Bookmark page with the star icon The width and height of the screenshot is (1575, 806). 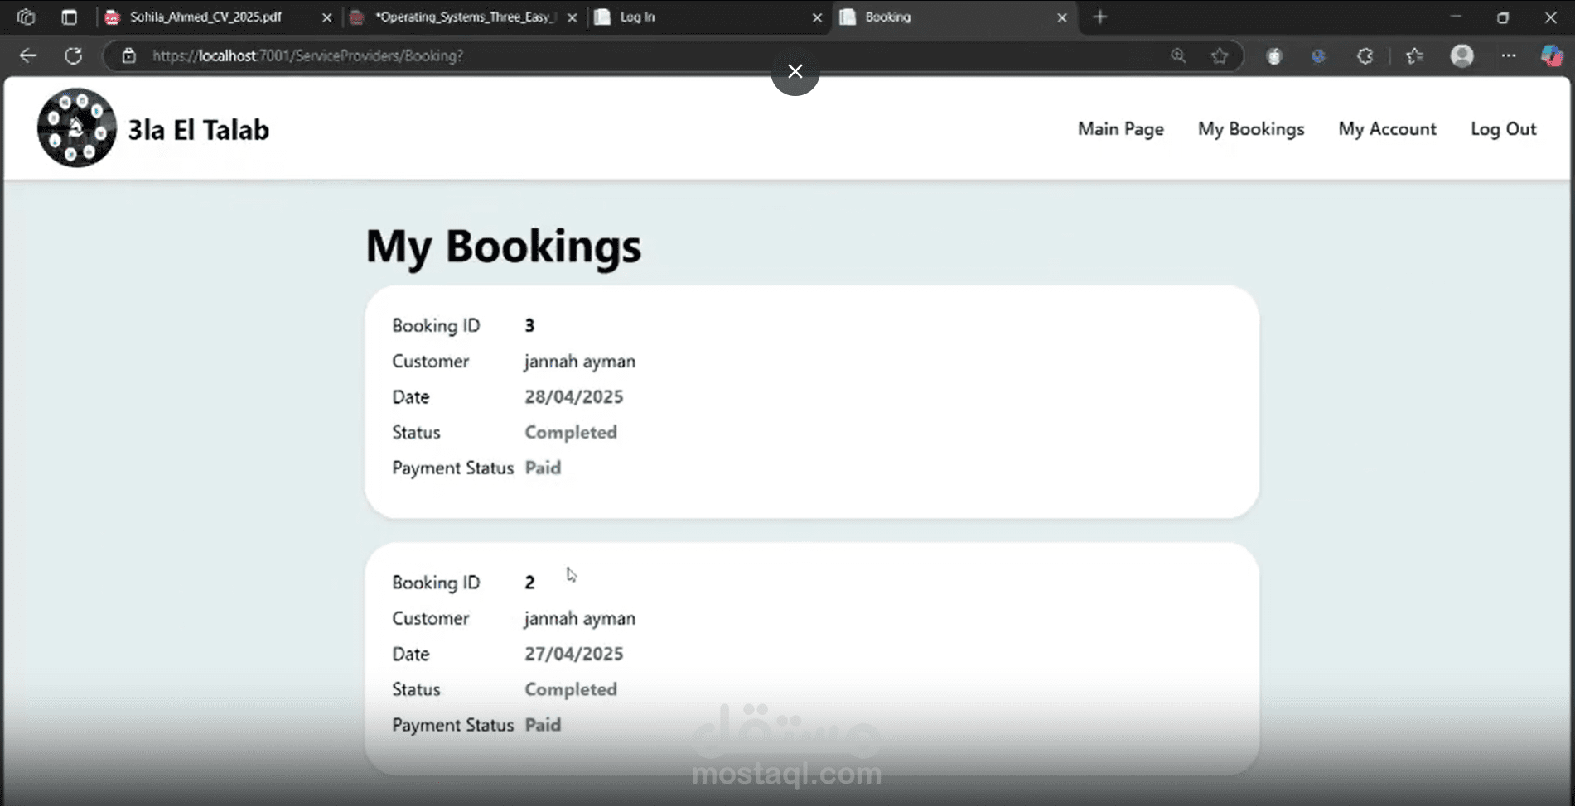click(x=1220, y=55)
